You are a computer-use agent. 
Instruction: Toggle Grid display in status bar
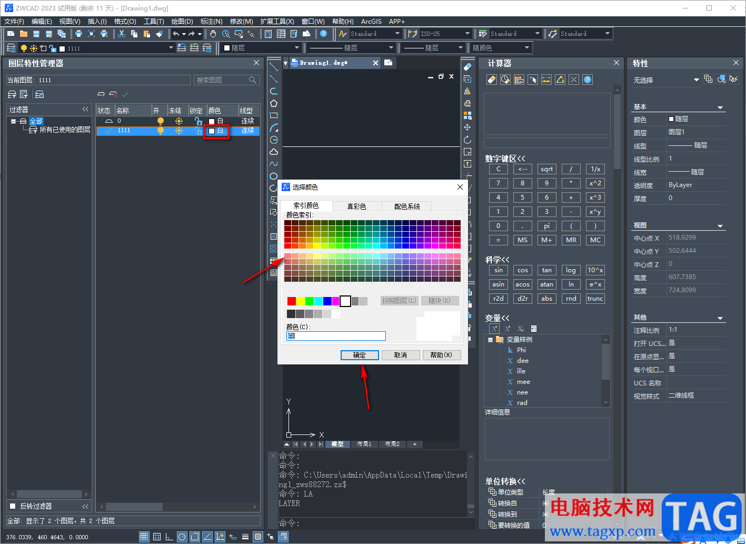pyautogui.click(x=156, y=537)
